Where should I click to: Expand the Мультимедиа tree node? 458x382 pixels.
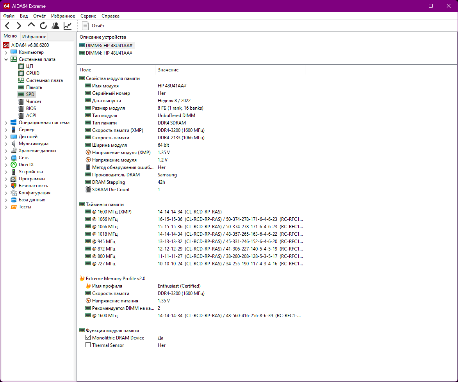6,144
